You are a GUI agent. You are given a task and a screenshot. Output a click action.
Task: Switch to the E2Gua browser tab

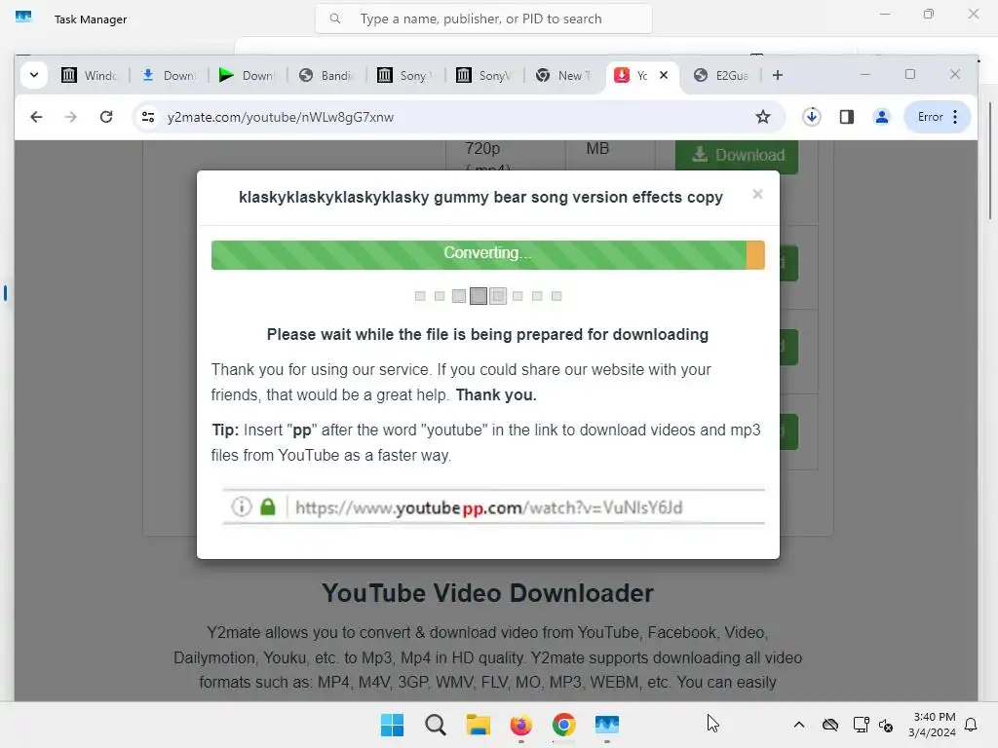pyautogui.click(x=720, y=75)
